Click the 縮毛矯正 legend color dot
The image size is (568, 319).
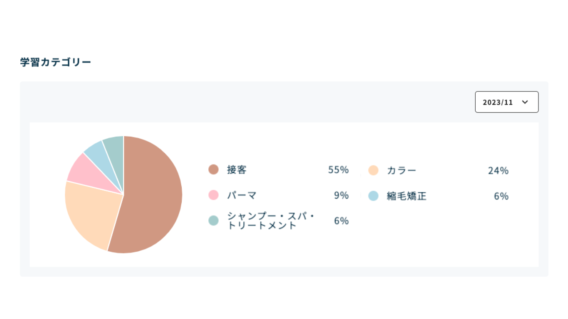[x=373, y=196]
